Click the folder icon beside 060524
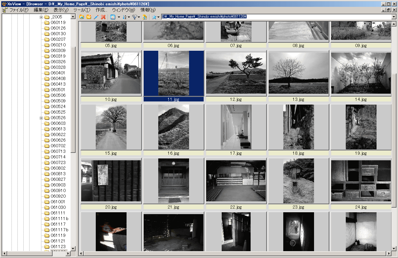Screen dimensions: 398x258 pos(47,106)
